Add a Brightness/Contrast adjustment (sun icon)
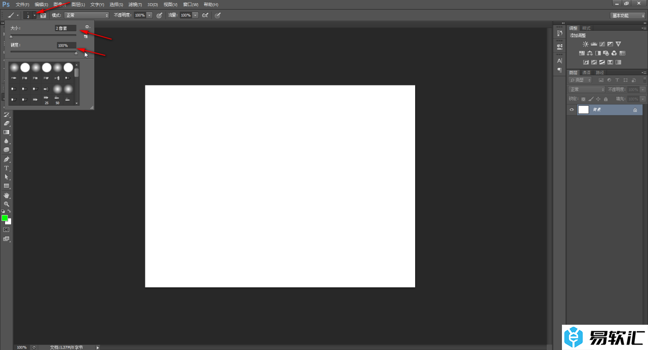 tap(586, 45)
